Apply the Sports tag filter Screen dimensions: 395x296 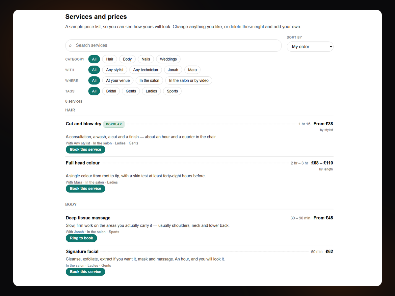coord(172,91)
